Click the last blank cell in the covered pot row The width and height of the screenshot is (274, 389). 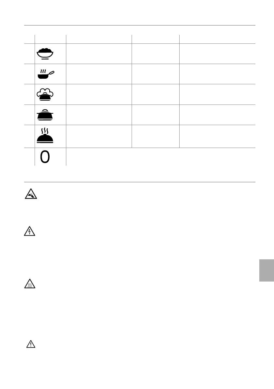click(217, 115)
